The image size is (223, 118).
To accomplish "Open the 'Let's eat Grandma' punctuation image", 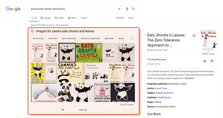I will 102,93.
